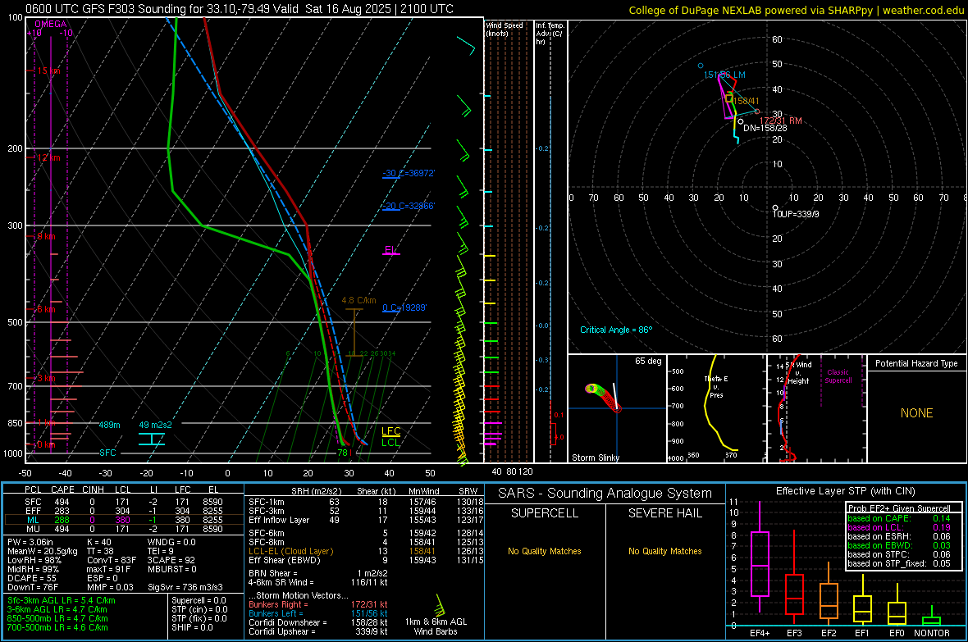This screenshot has width=968, height=642.
Task: Click the 172/31 RM hodograph label
Action: tap(780, 121)
